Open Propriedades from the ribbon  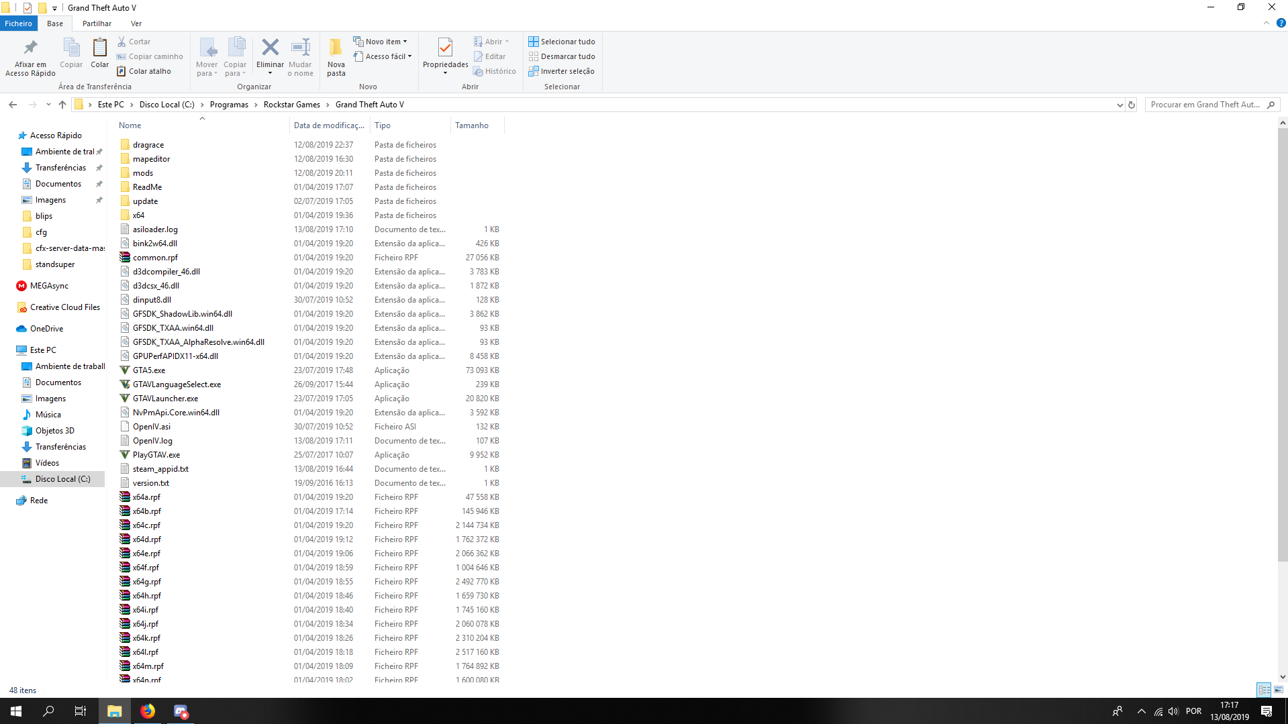445,48
